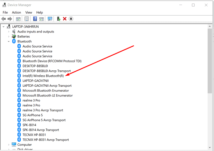Click Bluetooth icon beside SPK-B014
The width and height of the screenshot is (214, 151).
[x=19, y=125]
